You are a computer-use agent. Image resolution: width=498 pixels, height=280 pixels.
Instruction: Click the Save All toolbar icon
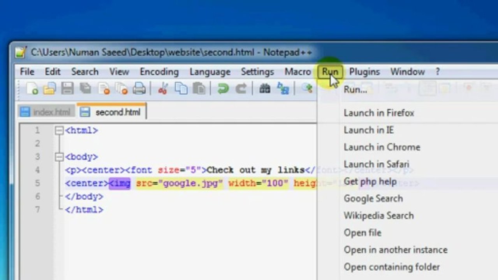tap(85, 89)
